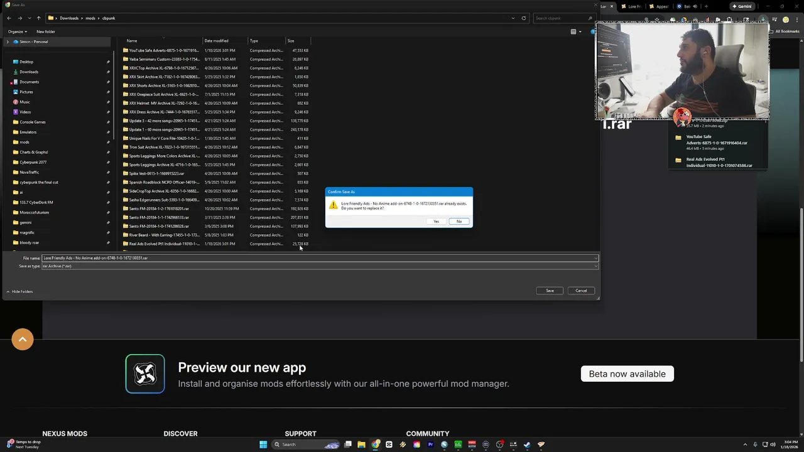This screenshot has height=452, width=804.
Task: Cancel the Save As dialog
Action: [x=581, y=291]
